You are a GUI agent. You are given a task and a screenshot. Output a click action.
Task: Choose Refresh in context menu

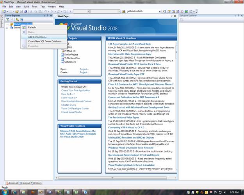[44, 27]
